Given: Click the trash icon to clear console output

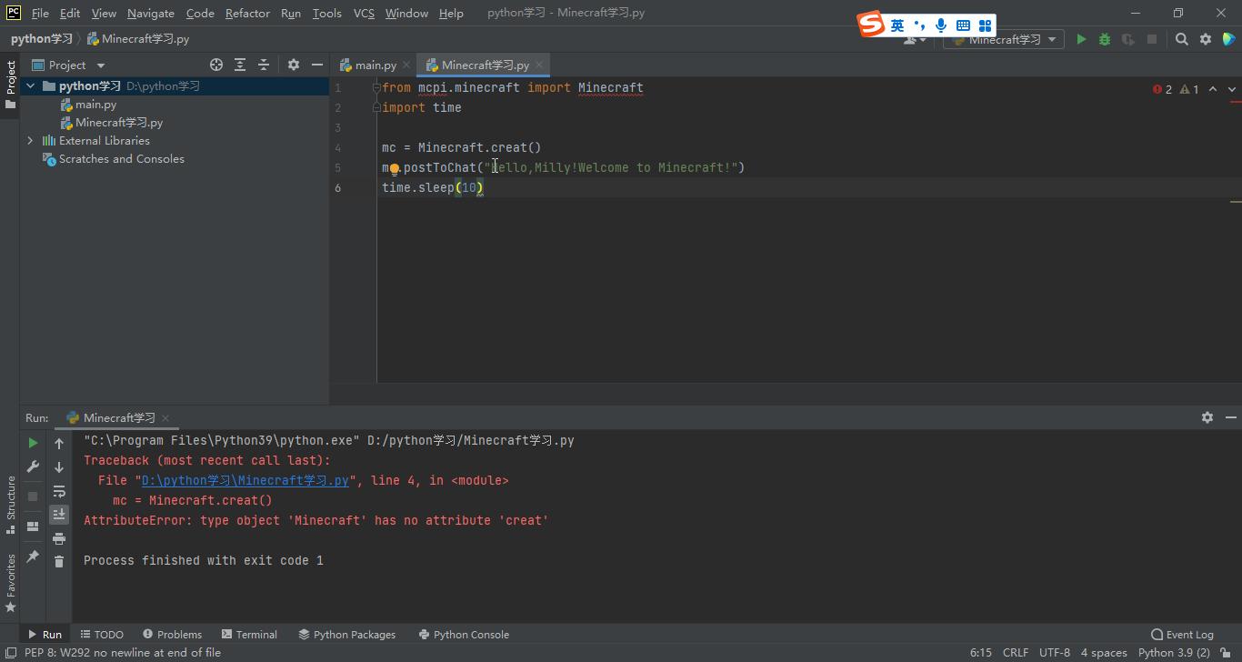Looking at the screenshot, I should click(59, 562).
